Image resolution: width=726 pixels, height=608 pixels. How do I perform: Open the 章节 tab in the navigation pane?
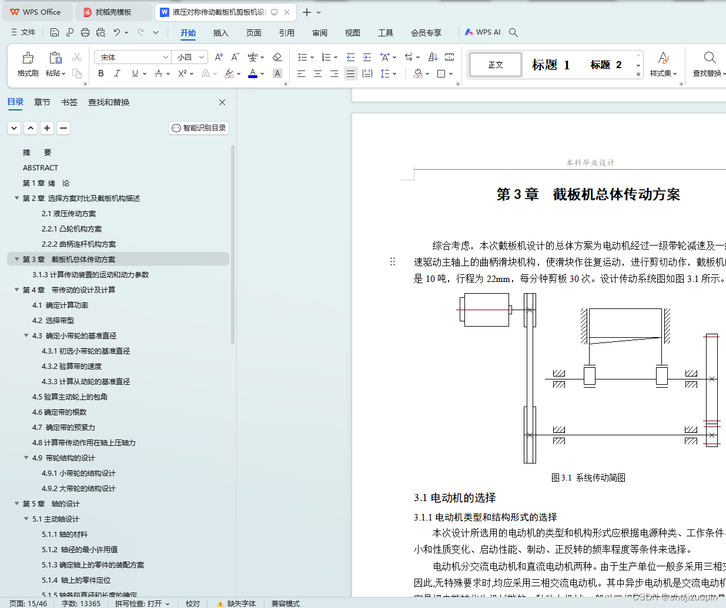point(42,102)
